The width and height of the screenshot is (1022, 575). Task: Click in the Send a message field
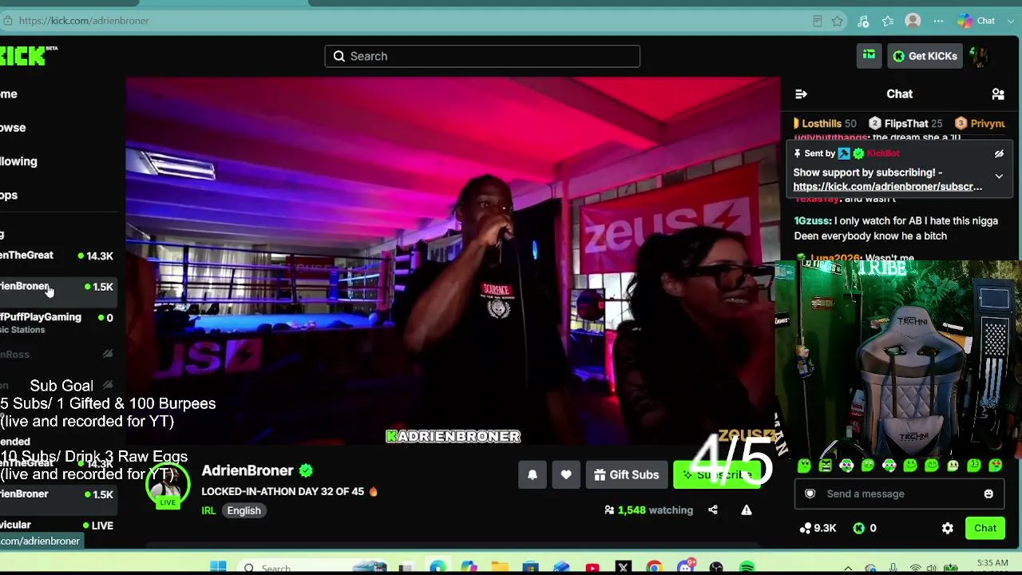coord(898,494)
